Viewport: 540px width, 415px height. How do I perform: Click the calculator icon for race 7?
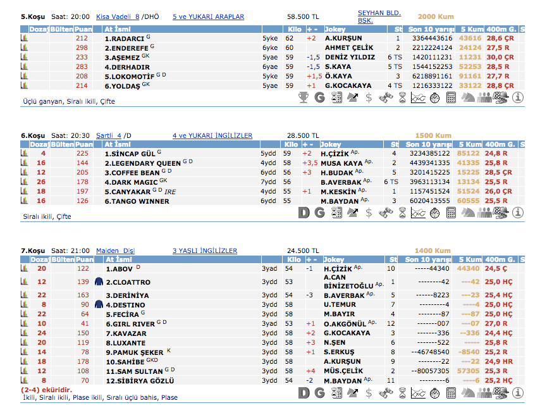[451, 393]
